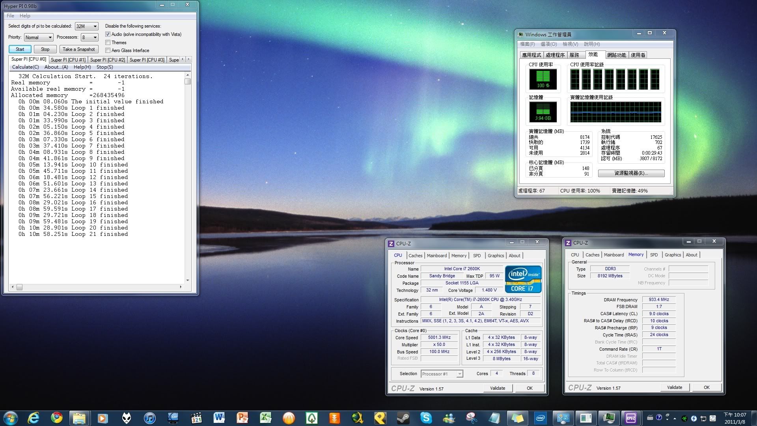Image resolution: width=757 pixels, height=426 pixels.
Task: Open KMPlayer taskbar icon
Action: [x=173, y=418]
